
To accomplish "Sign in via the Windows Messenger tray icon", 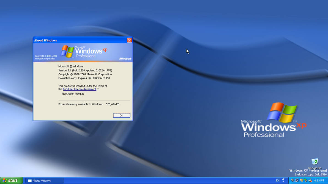I will [310, 180].
